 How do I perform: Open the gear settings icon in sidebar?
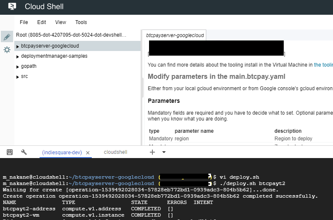pos(7,50)
